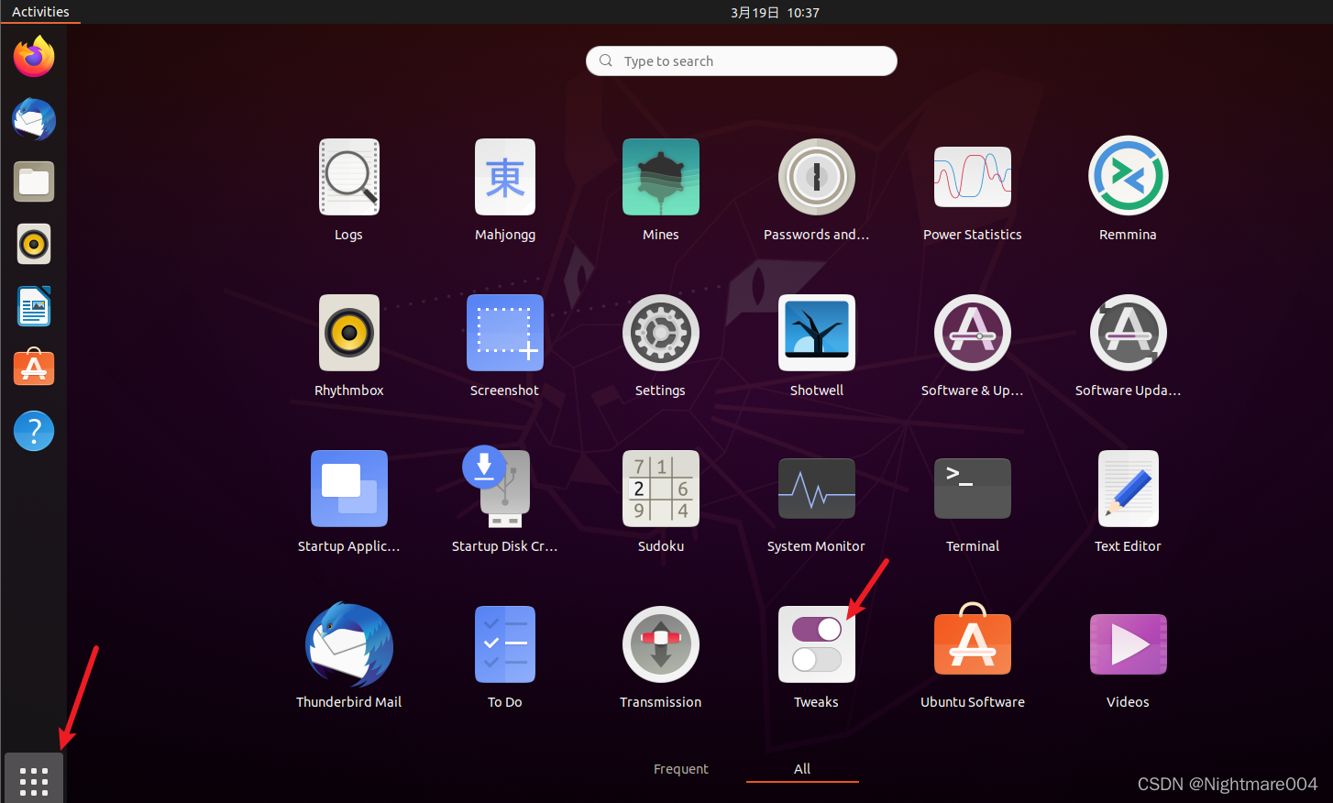
Task: Open Passwords and Keys app
Action: click(x=817, y=177)
